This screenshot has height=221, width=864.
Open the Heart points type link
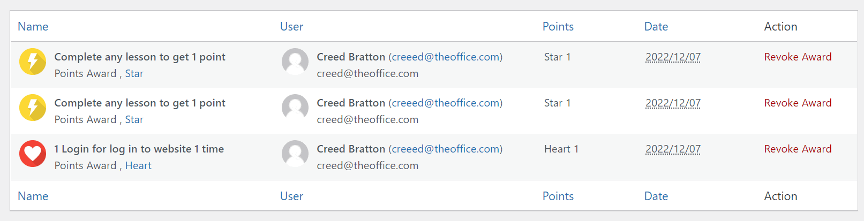coord(138,166)
